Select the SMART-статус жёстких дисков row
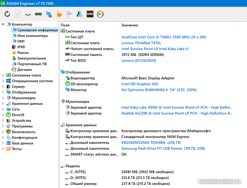The height and width of the screenshot is (188, 247). pyautogui.click(x=146, y=154)
